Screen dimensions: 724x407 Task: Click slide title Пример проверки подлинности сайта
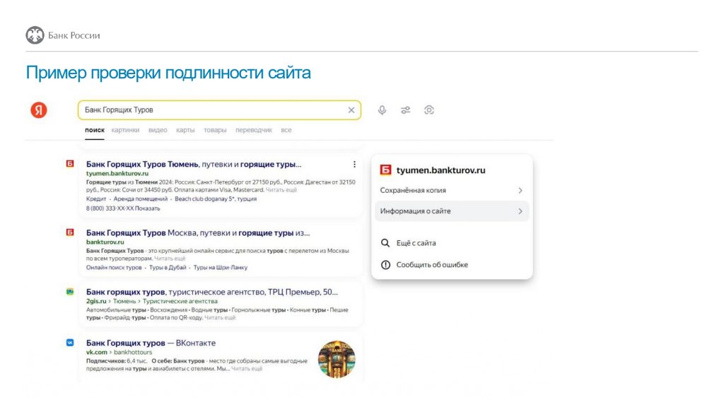(x=168, y=73)
